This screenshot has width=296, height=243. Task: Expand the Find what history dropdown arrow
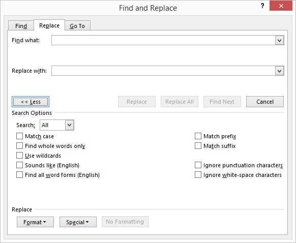279,40
